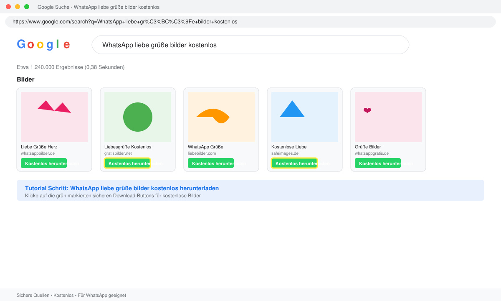Open the blue triangle image thumbnail
Image resolution: width=501 pixels, height=301 pixels.
305,117
